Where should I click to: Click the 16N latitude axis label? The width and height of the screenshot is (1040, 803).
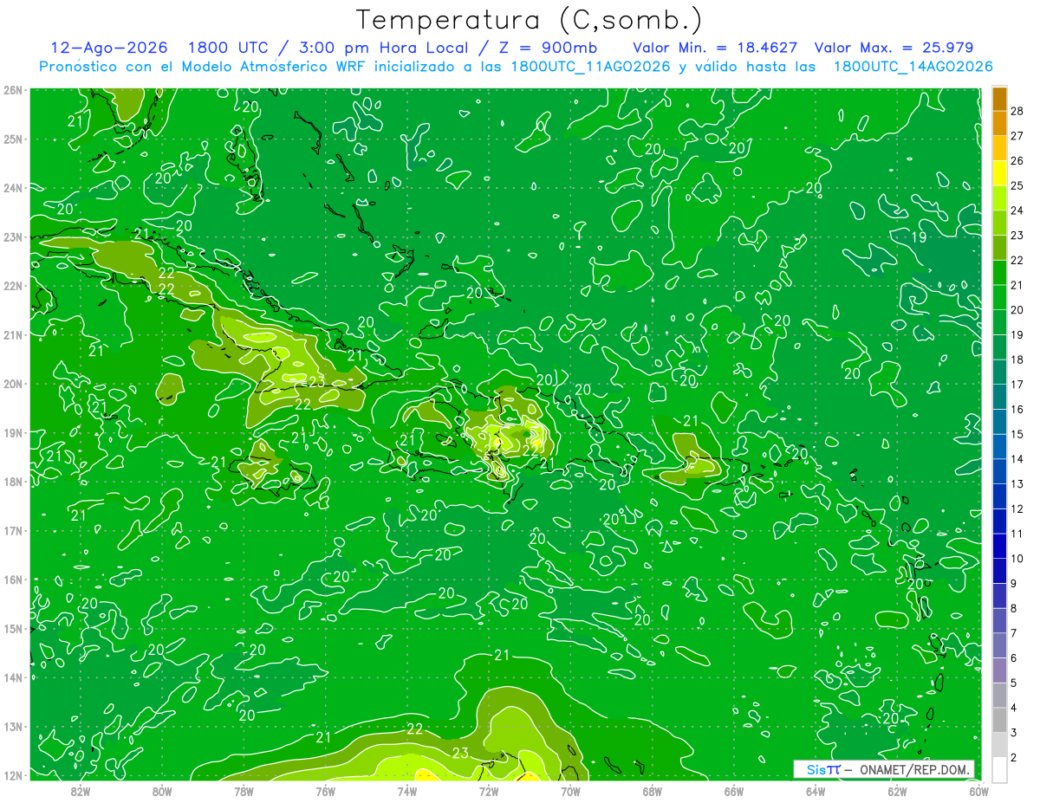pyautogui.click(x=13, y=580)
